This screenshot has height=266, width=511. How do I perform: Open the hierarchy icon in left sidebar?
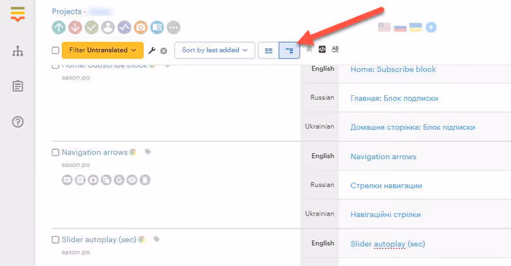pos(18,51)
